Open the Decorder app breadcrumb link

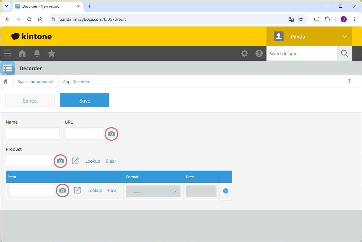point(81,81)
